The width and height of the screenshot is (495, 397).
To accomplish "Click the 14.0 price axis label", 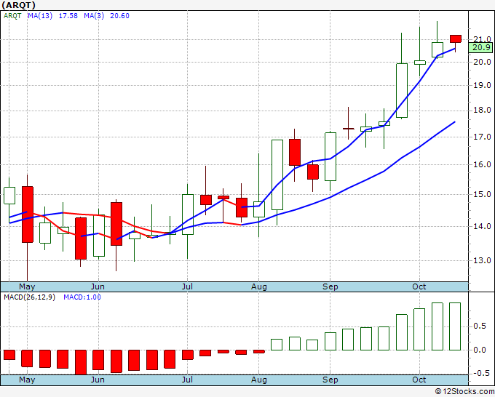I will (x=482, y=226).
